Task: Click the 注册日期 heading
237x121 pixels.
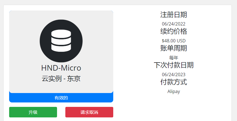Action: pos(174,15)
